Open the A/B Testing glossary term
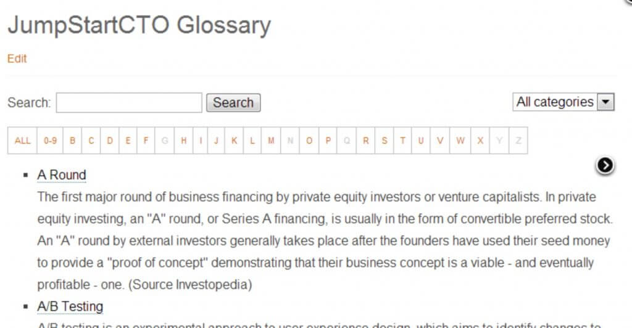 70,306
